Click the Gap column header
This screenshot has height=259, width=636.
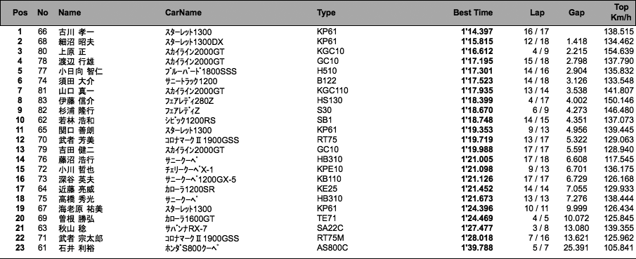[576, 13]
